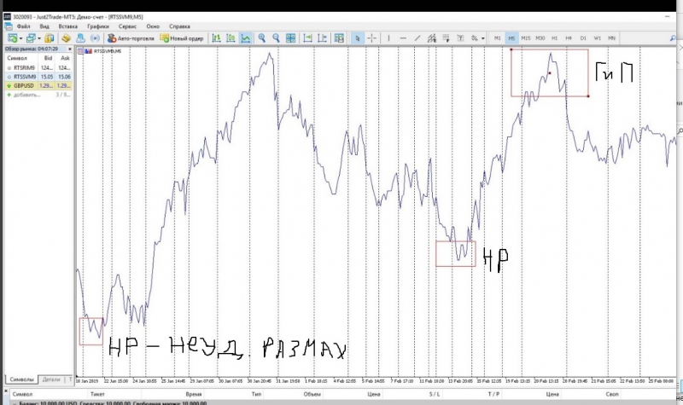Switch chart to candlestick mode
The width and height of the screenshot is (683, 405).
coord(231,38)
